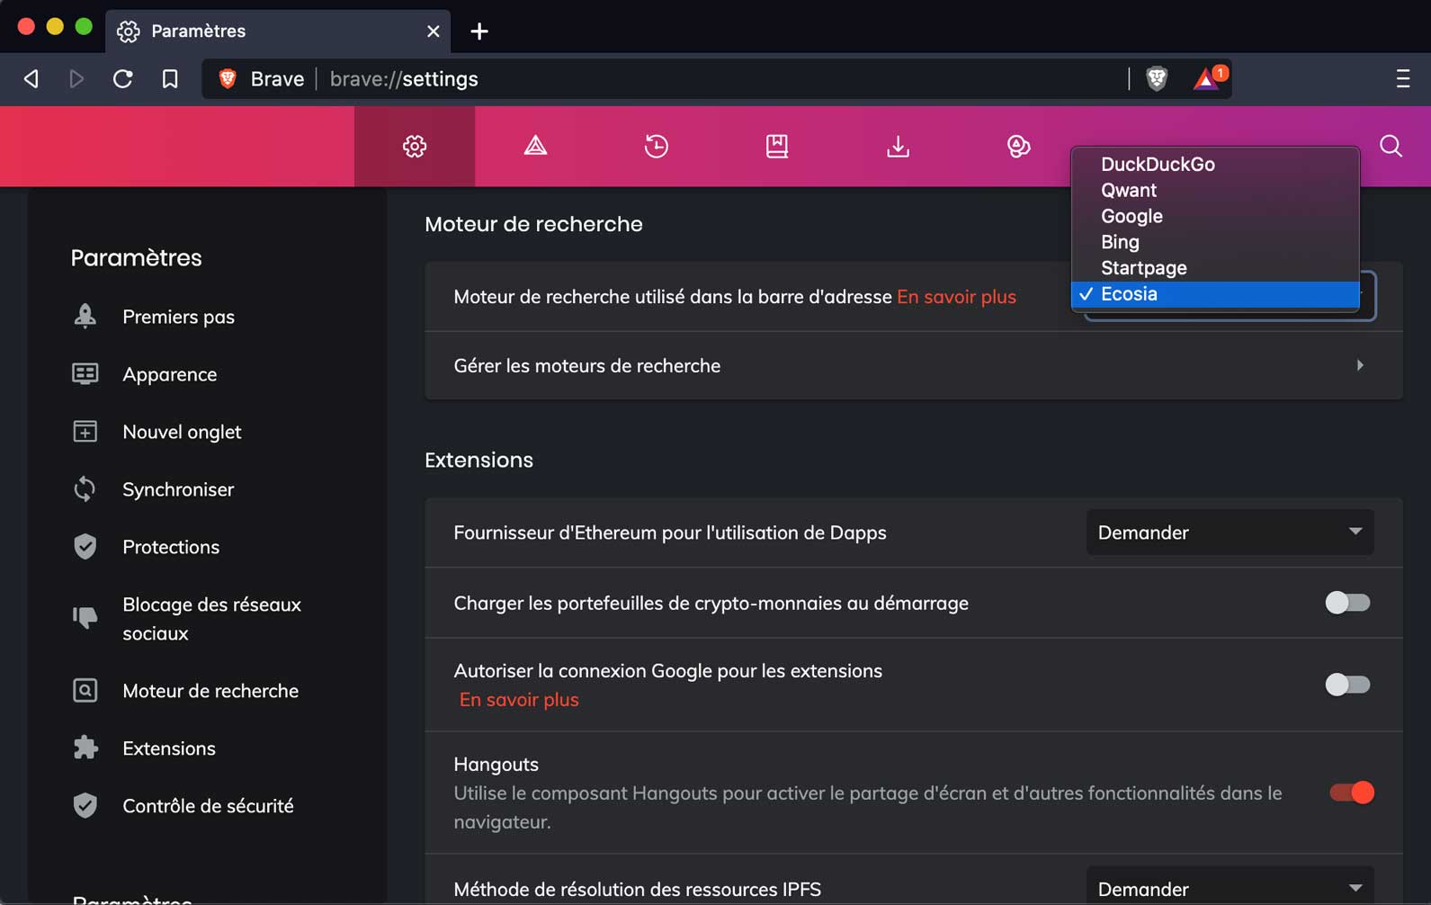Close the Paramètres tab
This screenshot has width=1431, height=905.
click(434, 31)
